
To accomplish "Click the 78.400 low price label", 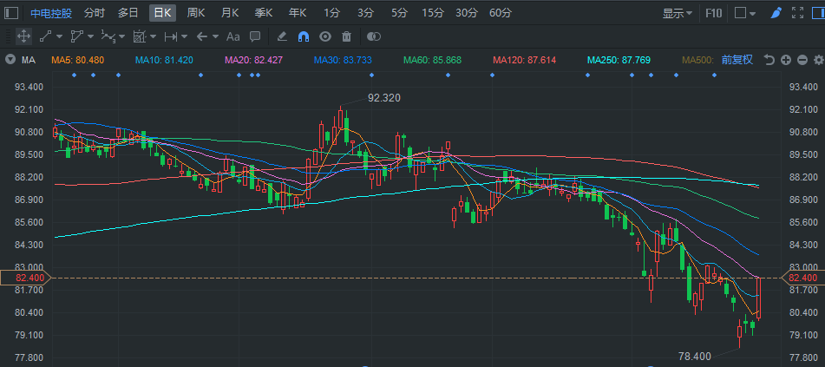I will (695, 357).
